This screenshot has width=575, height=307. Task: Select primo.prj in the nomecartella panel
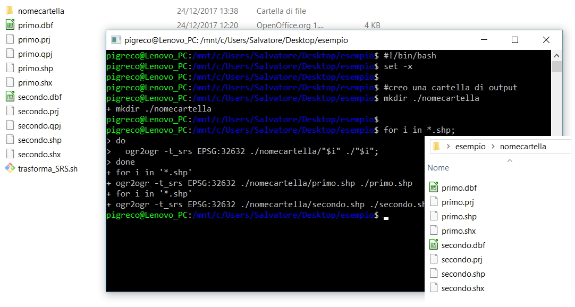pos(458,202)
